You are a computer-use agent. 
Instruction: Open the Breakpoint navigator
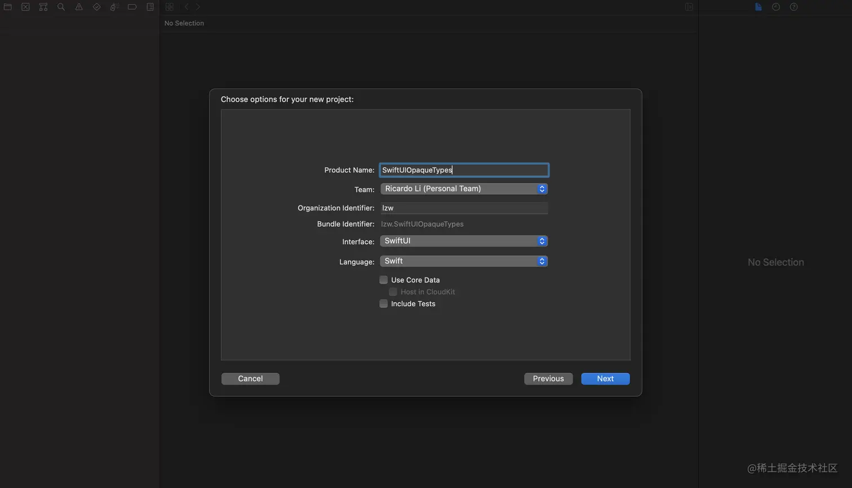pyautogui.click(x=132, y=7)
